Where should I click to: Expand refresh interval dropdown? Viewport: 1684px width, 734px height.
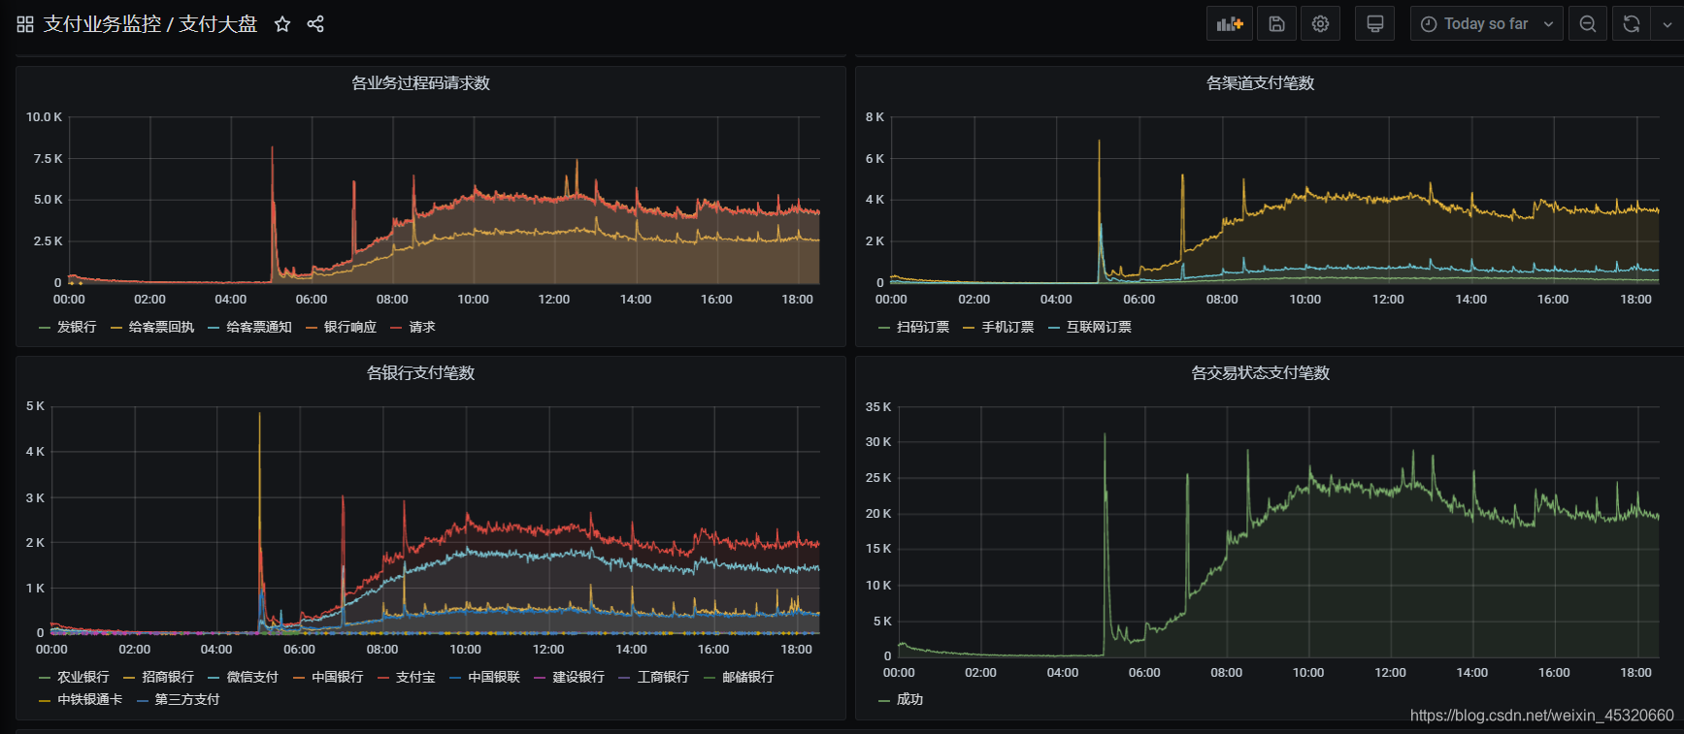(1667, 24)
